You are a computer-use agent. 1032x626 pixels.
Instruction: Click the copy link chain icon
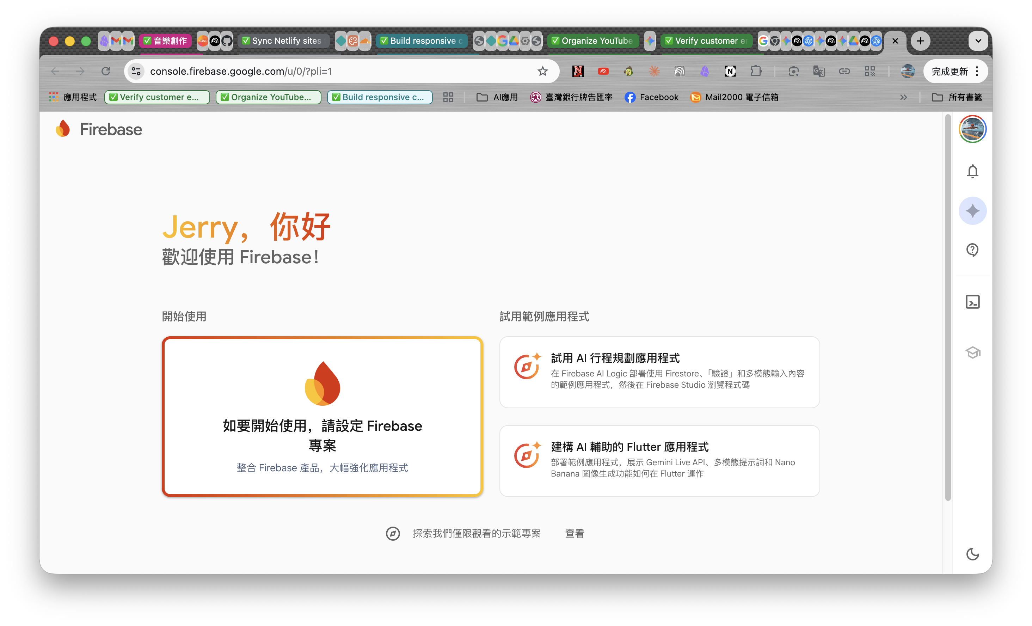pyautogui.click(x=844, y=71)
